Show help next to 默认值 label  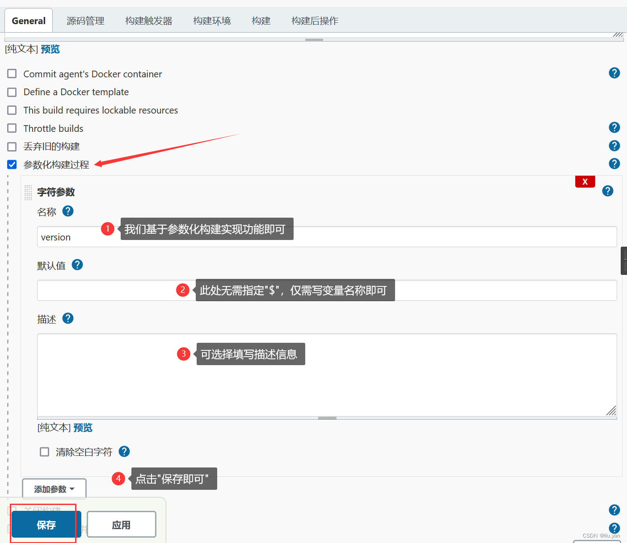click(77, 265)
